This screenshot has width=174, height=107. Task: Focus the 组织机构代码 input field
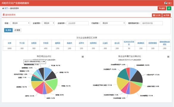pos(152,23)
